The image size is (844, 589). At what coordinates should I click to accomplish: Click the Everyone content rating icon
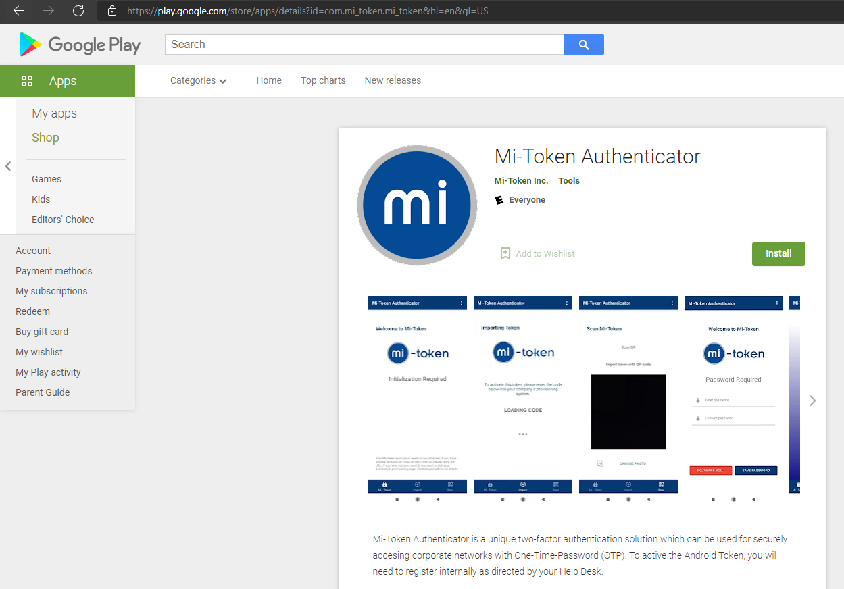(499, 200)
